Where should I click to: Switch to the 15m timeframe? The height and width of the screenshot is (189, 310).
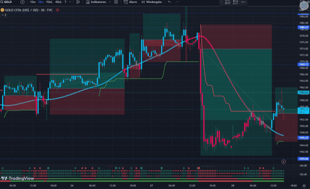[x=33, y=2]
